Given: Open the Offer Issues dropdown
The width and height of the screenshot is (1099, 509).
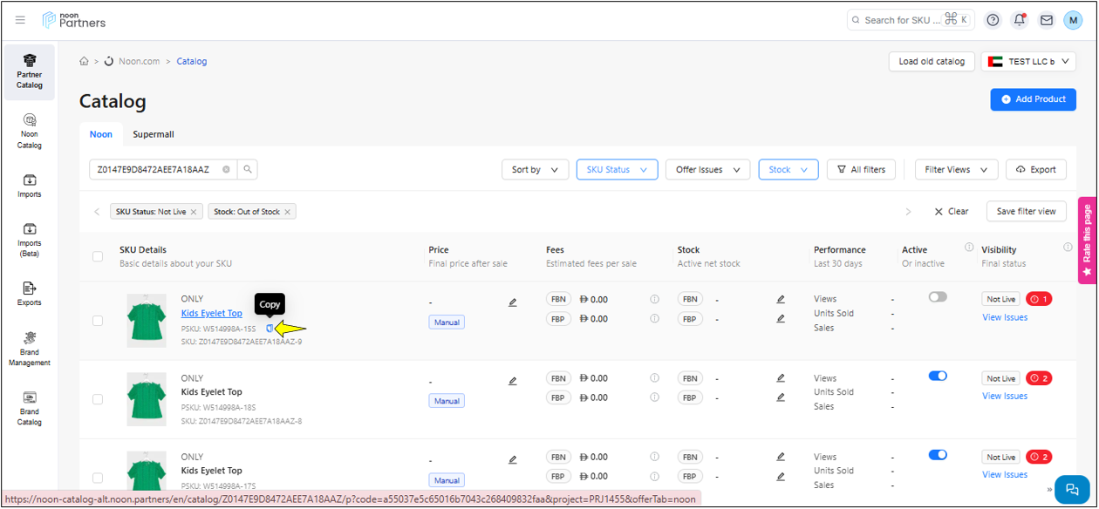Looking at the screenshot, I should [707, 170].
